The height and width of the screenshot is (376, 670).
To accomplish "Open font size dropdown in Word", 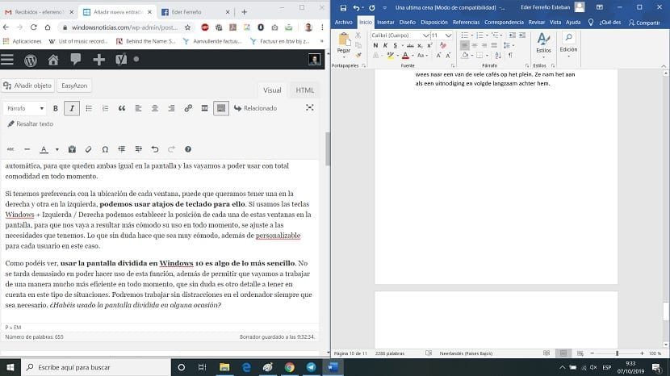I will click(x=448, y=35).
